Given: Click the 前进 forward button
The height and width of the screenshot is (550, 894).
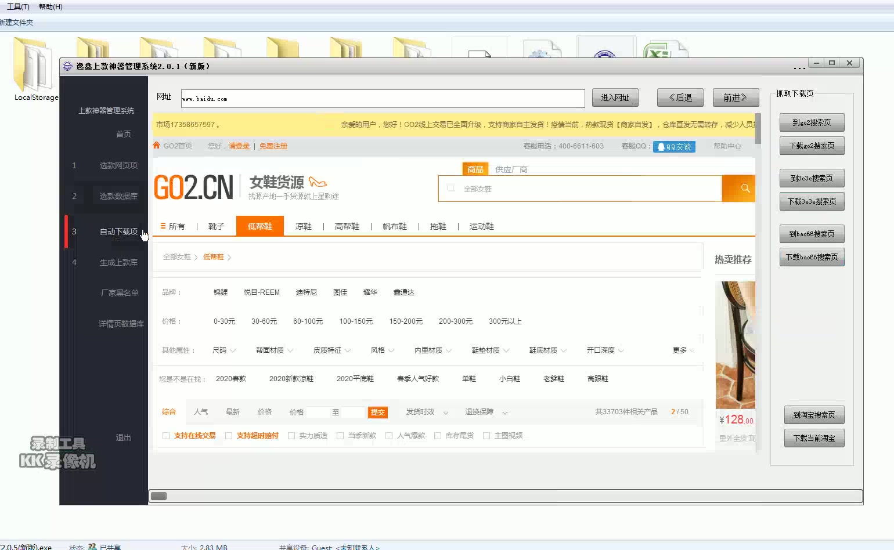Looking at the screenshot, I should (736, 97).
